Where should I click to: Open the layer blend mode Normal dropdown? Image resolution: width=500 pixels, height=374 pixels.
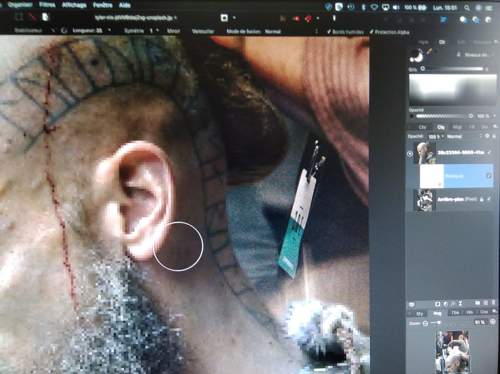pyautogui.click(x=464, y=136)
